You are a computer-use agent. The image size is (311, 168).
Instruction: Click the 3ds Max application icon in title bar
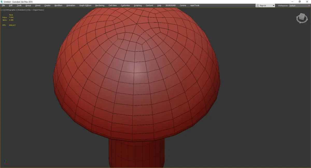point(2,2)
